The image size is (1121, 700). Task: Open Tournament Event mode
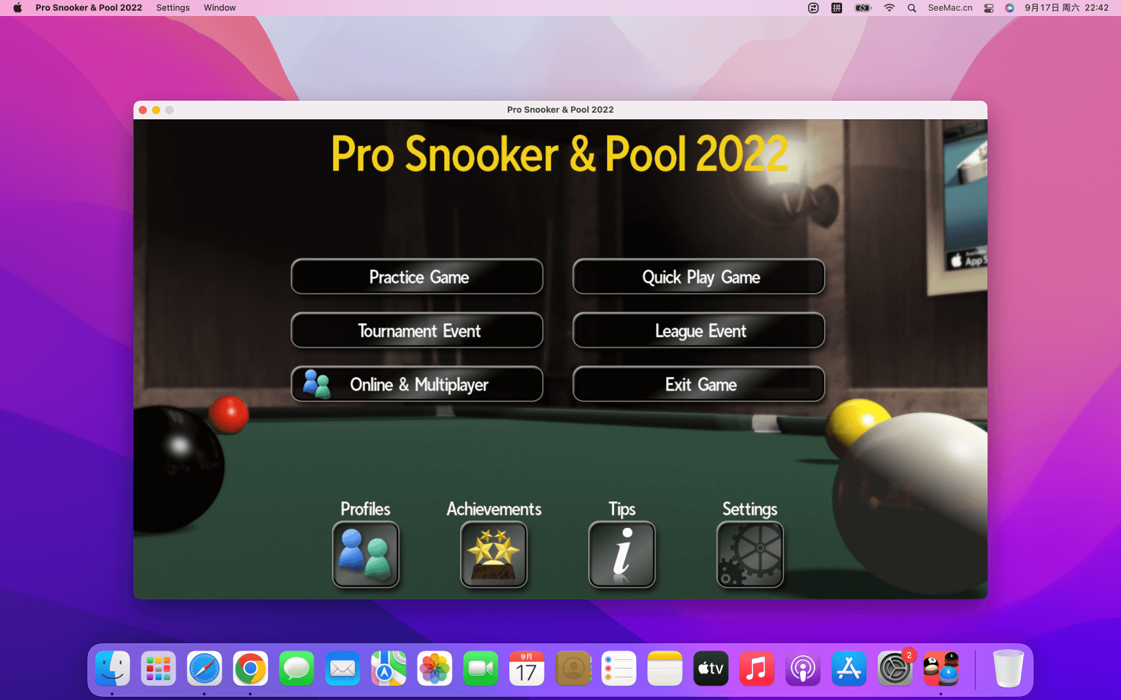tap(417, 331)
